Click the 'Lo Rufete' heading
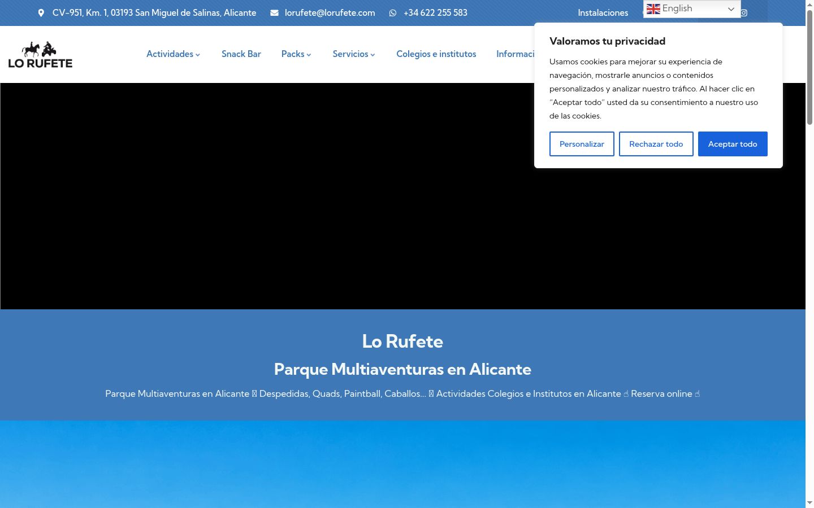 coord(402,341)
